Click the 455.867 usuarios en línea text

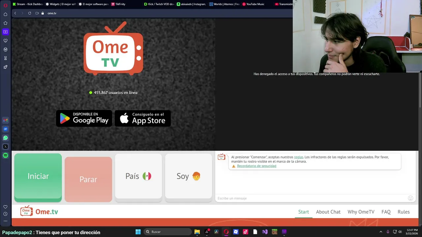[x=116, y=92]
